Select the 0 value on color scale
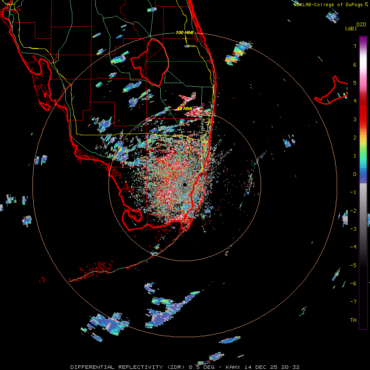Viewport: 370px width, 370px height. [x=355, y=174]
